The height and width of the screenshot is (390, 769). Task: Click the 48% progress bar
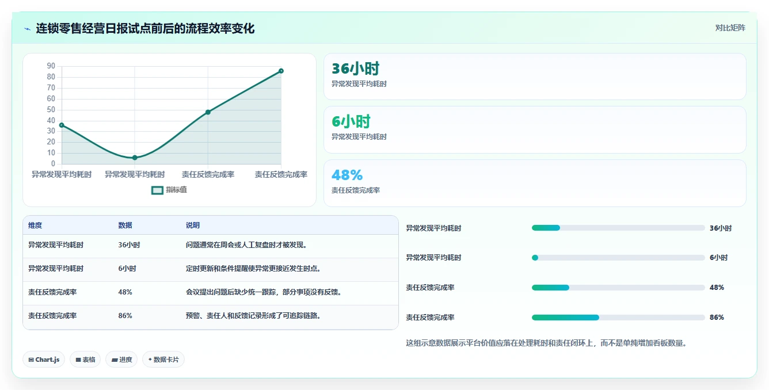point(618,287)
